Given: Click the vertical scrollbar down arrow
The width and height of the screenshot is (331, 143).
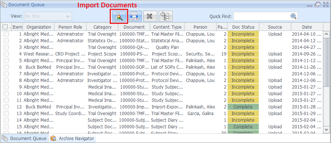Looking at the screenshot, I should [x=326, y=129].
